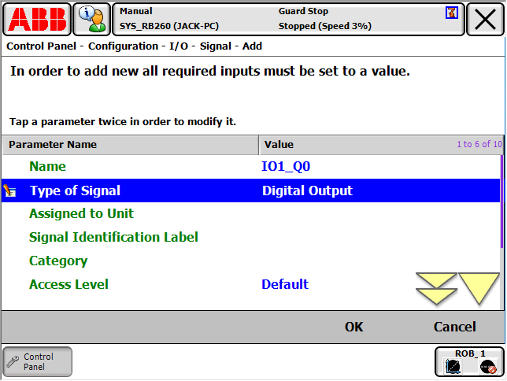Screen dimensions: 507x381
Task: Close the current view with X
Action: tap(485, 19)
